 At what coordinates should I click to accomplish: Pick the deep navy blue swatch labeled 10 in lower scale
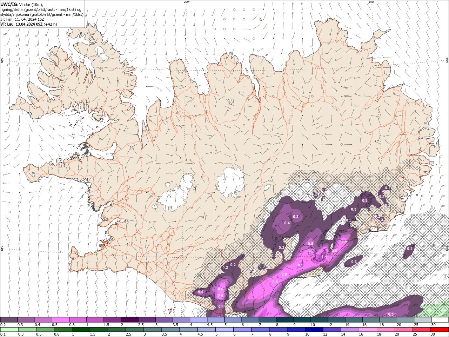314,330
